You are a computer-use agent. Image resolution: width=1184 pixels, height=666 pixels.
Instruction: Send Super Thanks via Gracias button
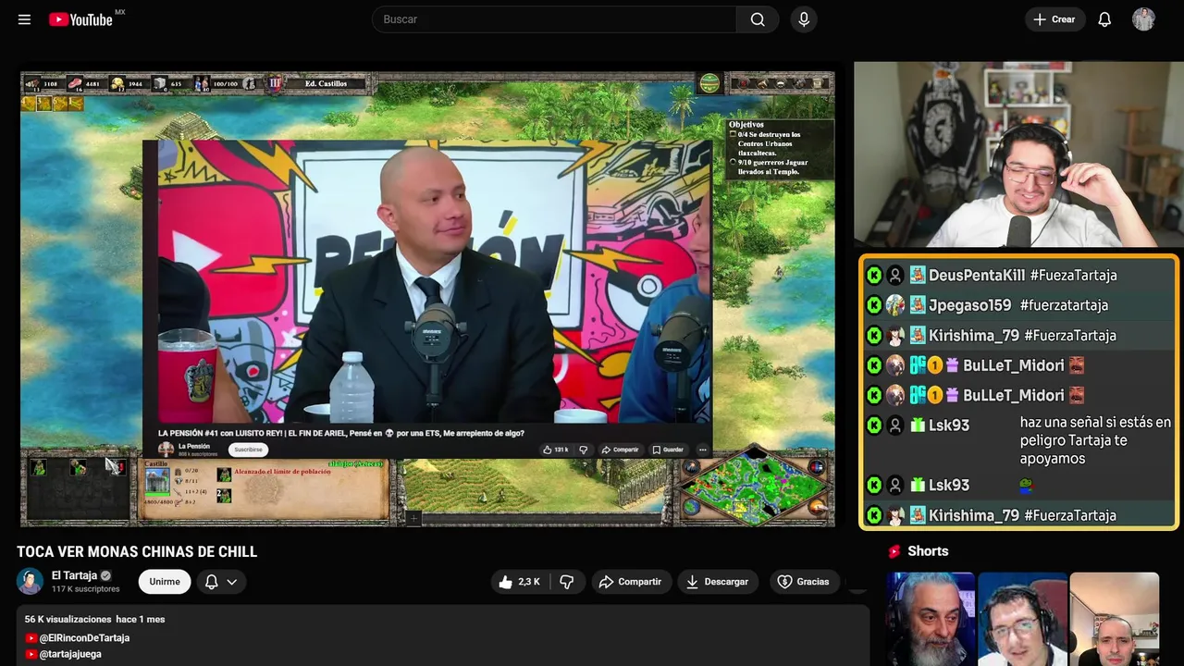click(803, 582)
